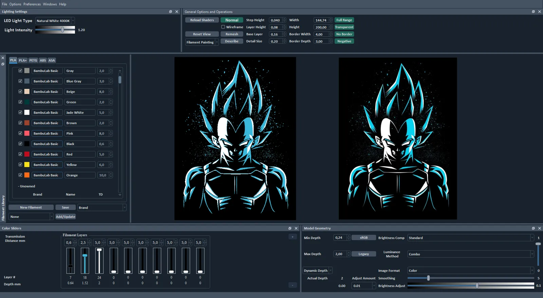This screenshot has height=298, width=543.
Task: Open the File menu
Action: 4,4
